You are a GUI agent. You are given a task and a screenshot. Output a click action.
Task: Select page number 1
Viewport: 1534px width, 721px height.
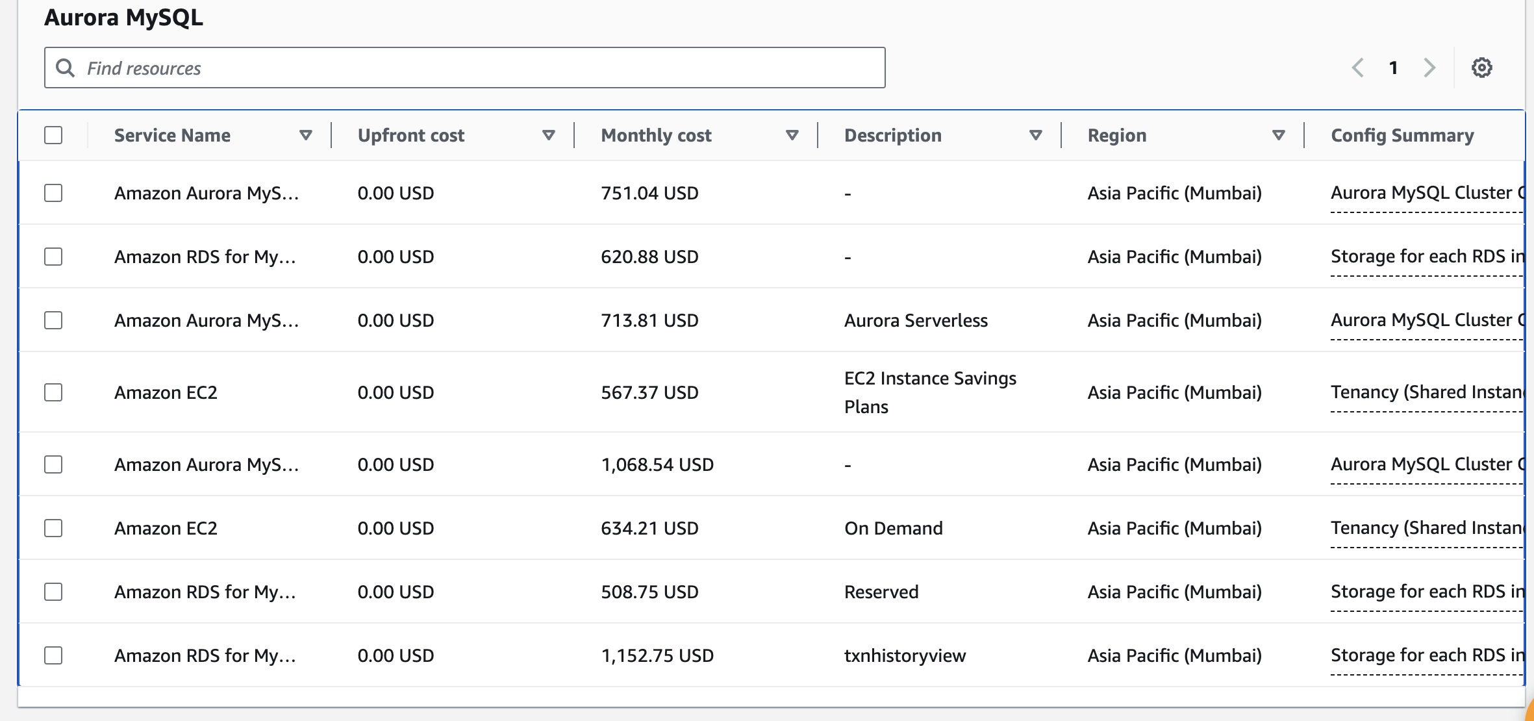click(x=1393, y=68)
